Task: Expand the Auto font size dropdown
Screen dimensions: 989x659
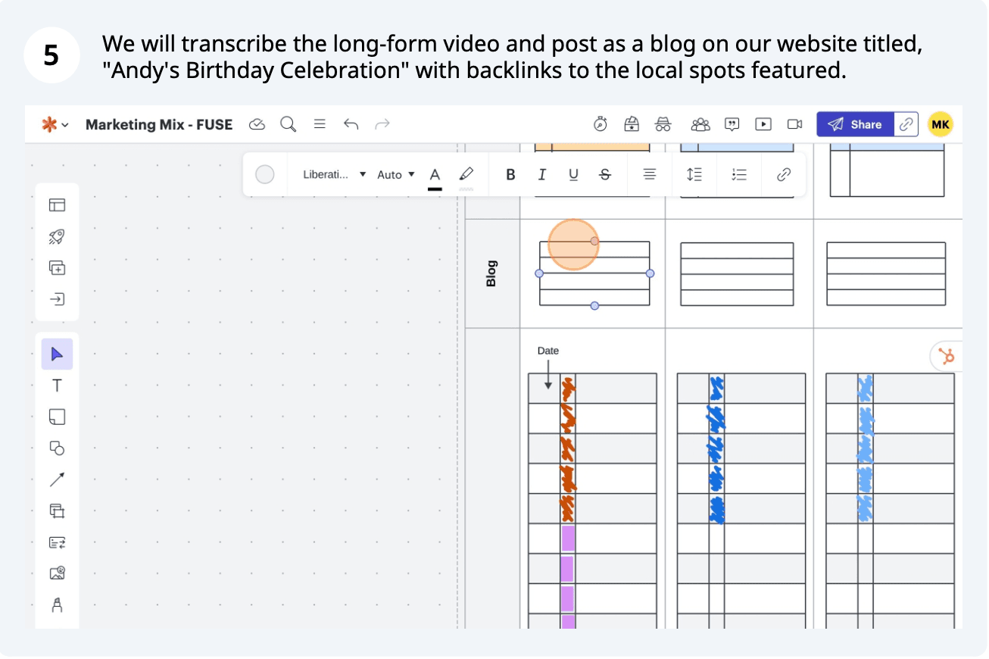Action: tap(395, 175)
